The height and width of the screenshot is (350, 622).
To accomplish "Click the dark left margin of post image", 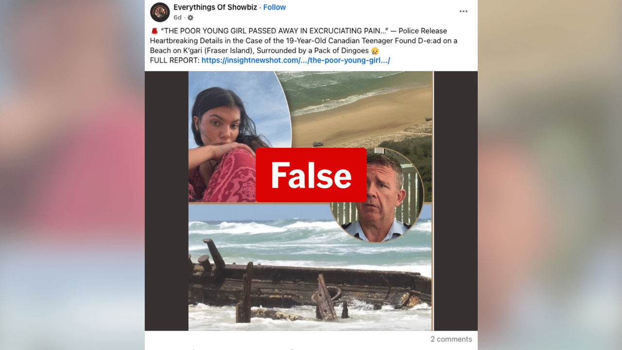I will click(x=167, y=201).
